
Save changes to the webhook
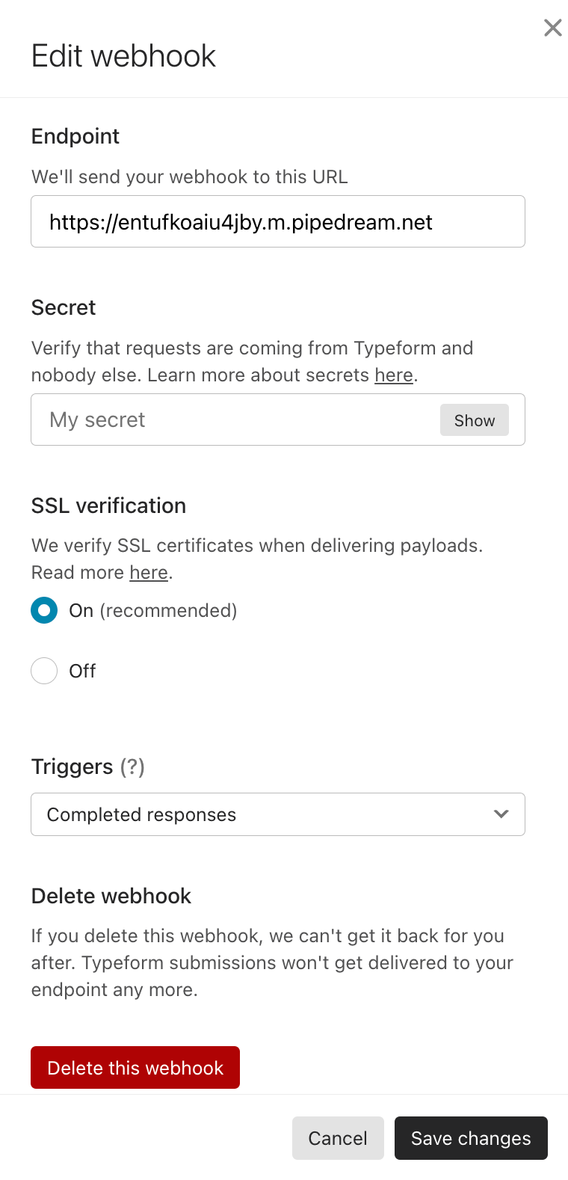click(x=471, y=1137)
